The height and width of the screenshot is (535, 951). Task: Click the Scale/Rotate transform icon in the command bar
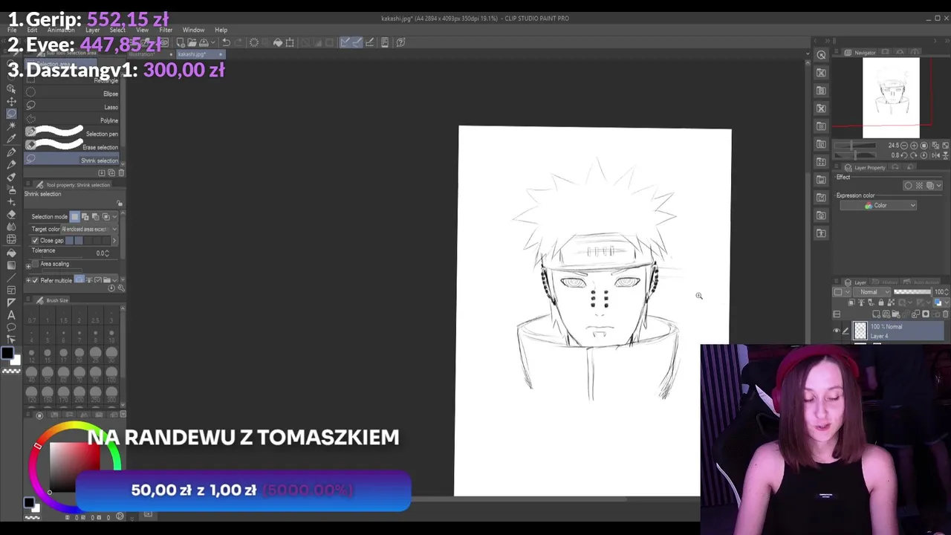(290, 42)
